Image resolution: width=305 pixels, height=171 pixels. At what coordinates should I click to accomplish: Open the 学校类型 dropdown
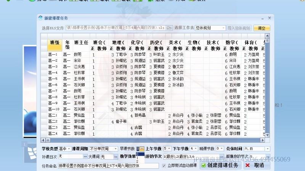tap(69, 149)
